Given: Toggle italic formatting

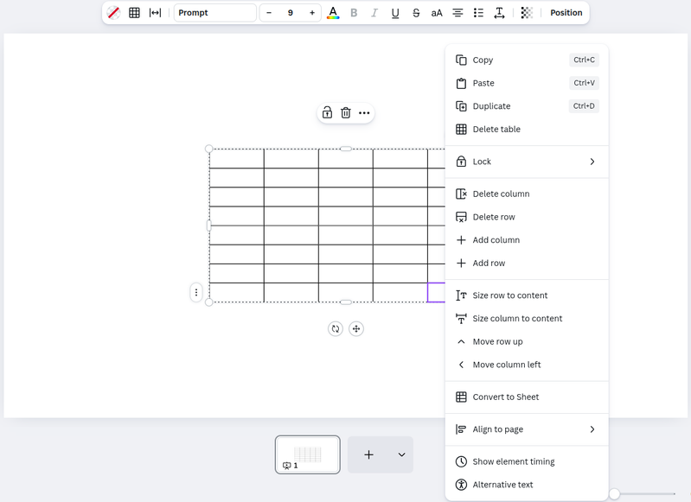Looking at the screenshot, I should coord(374,13).
